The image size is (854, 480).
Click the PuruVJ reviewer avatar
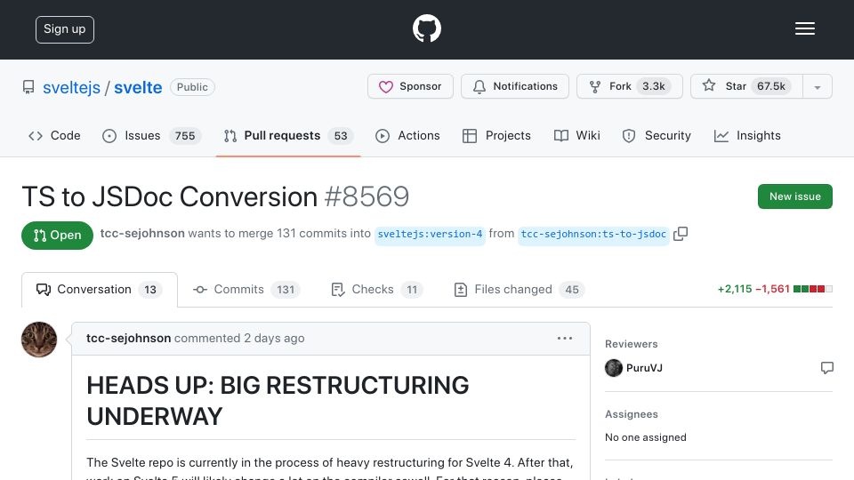(x=614, y=368)
